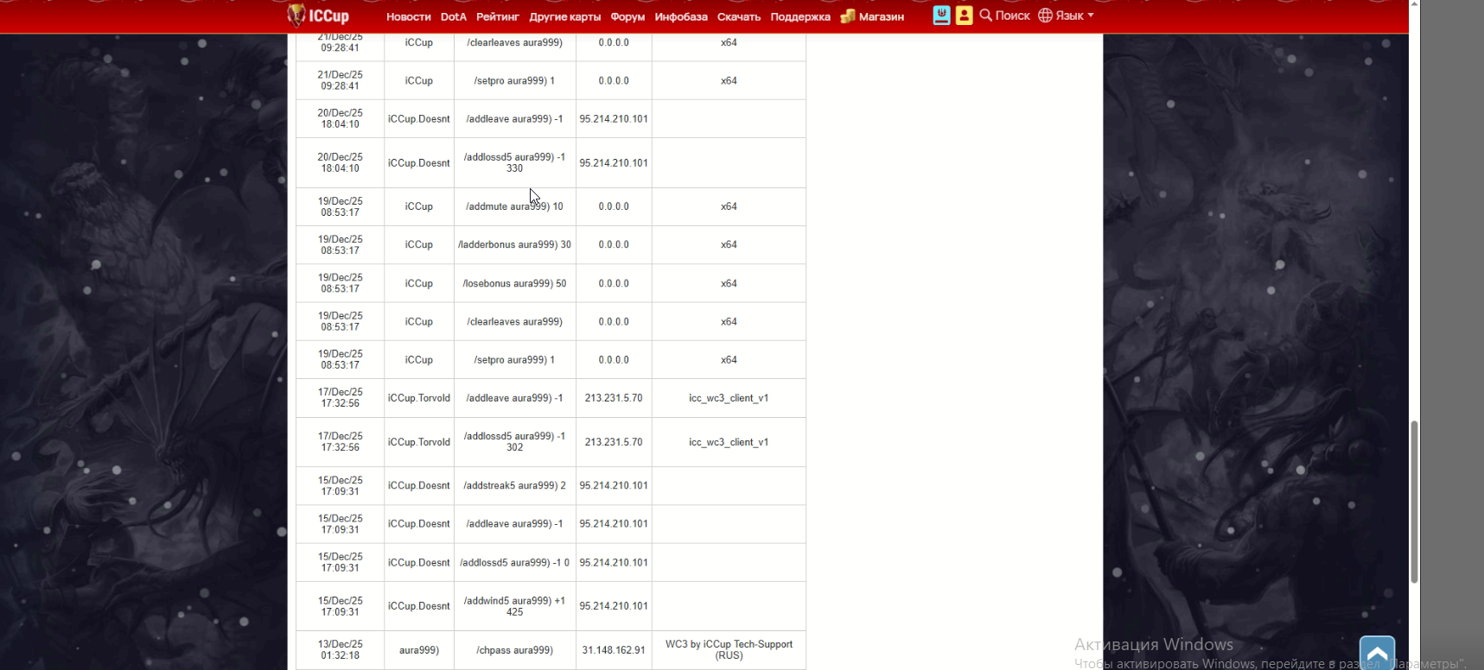Open the Рейтинг menu item

point(498,16)
